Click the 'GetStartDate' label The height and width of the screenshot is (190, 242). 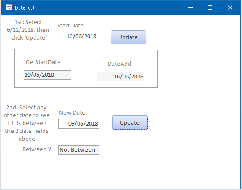pos(43,62)
